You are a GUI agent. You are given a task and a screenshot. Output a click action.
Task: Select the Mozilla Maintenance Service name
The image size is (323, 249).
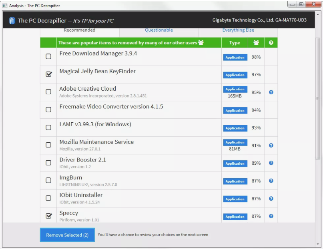pos(96,142)
